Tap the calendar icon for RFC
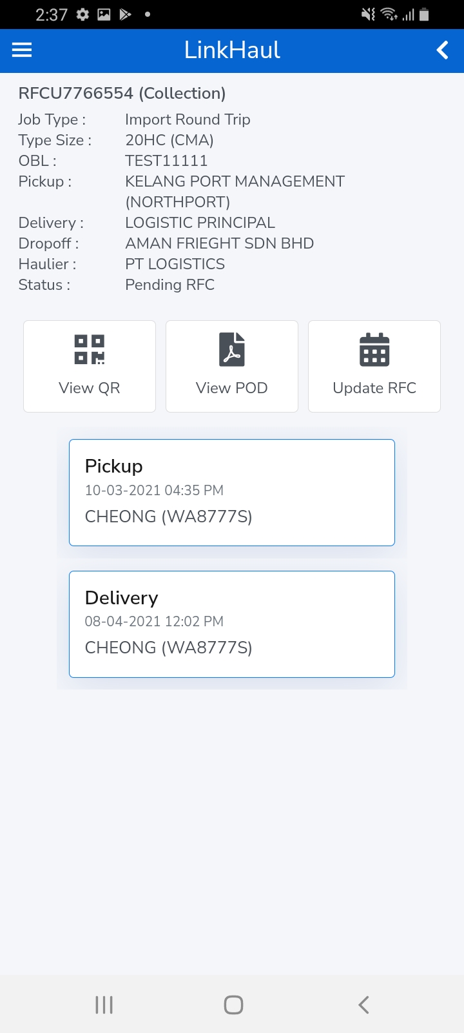Viewport: 464px width, 1033px height. pos(374,350)
